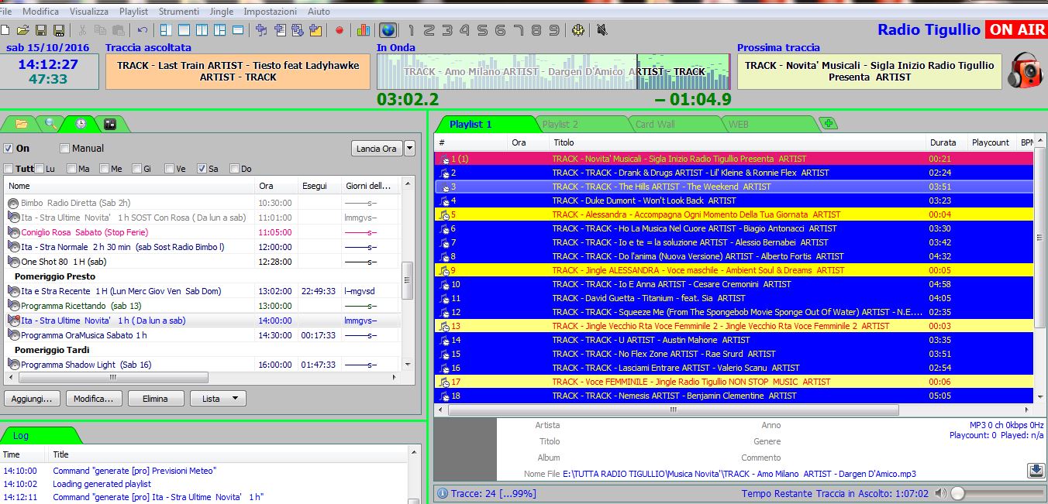Switch to the Playlist 2 tab
Screen dimensions: 1048x504
[560, 124]
